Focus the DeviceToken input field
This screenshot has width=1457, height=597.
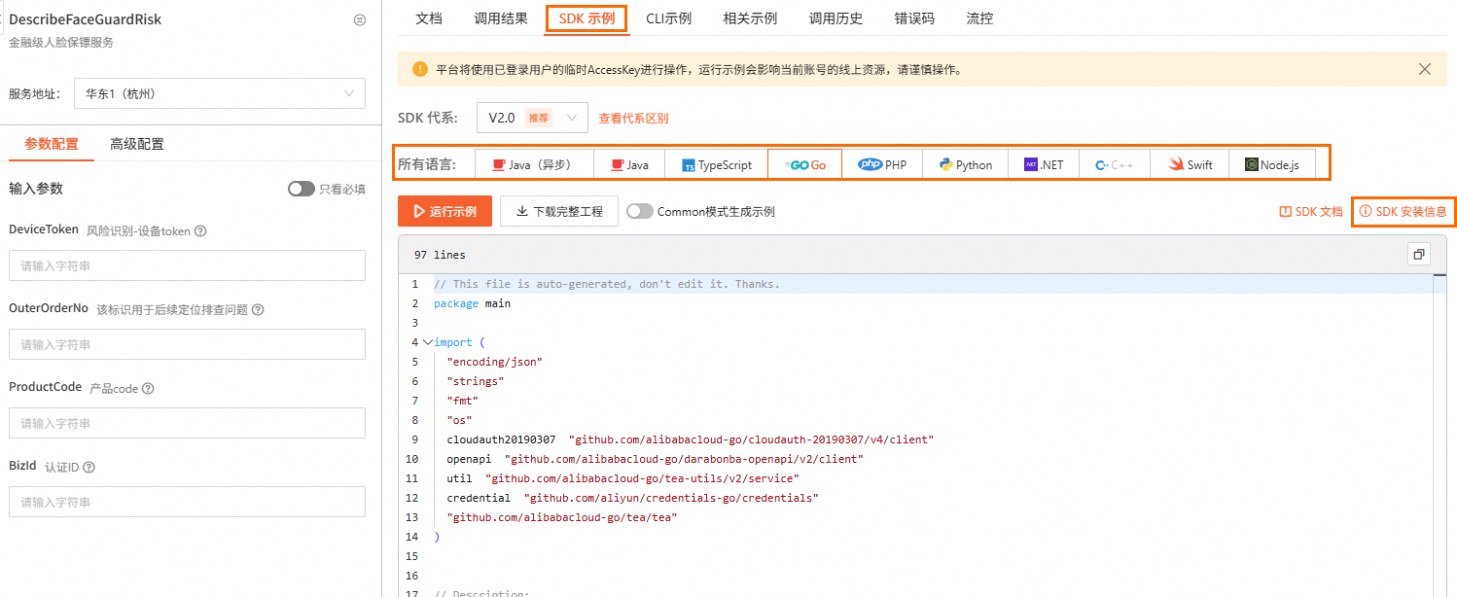click(x=187, y=265)
